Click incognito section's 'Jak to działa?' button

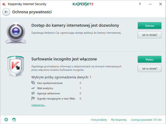[149, 68]
